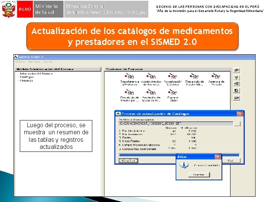Viewport: 269px width, 202px height.
Task: Close the Aviso message dialog
Action: pos(217,157)
